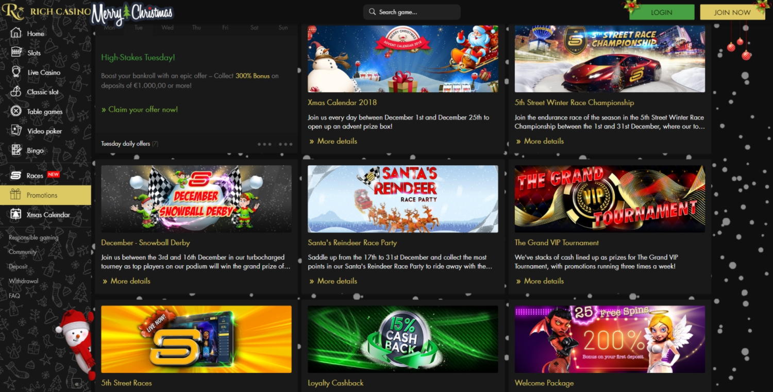The height and width of the screenshot is (392, 773).
Task: Open the Xmas Calendar bell icon
Action: pos(16,215)
